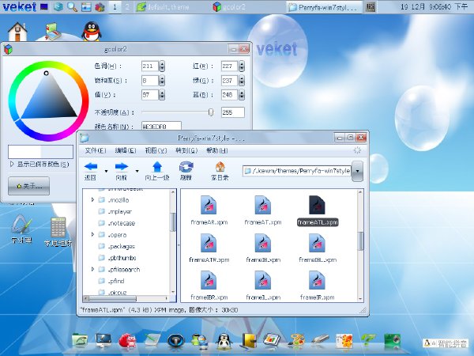Expand the .pfilesearch folder in the tree
Screen dimensions: 474x356
tap(92, 269)
